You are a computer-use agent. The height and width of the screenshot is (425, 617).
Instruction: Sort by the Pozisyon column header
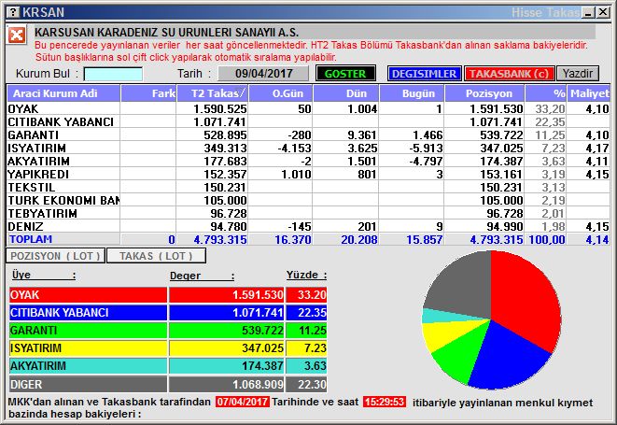(484, 93)
